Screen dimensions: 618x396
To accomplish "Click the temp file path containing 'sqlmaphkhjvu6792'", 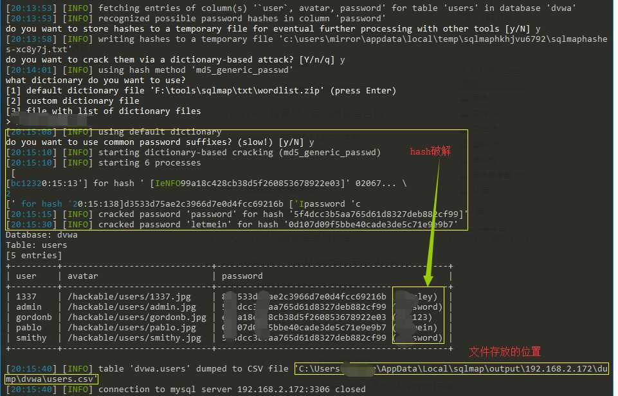I will pyautogui.click(x=306, y=44).
